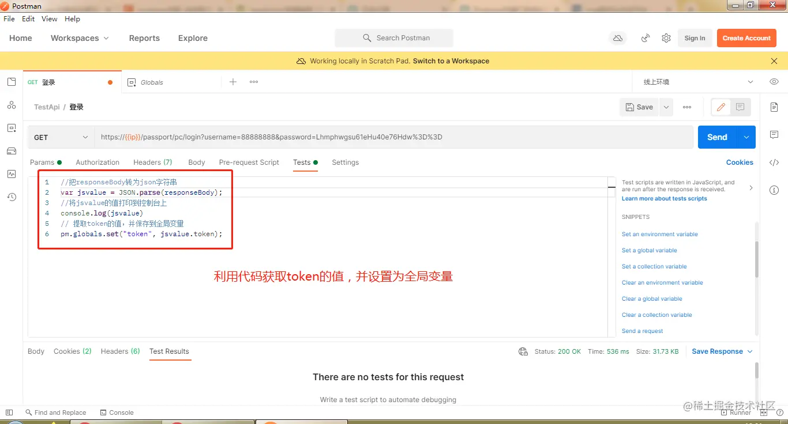Open the HTTP method GET dropdown
The height and width of the screenshot is (424, 788).
(61, 137)
